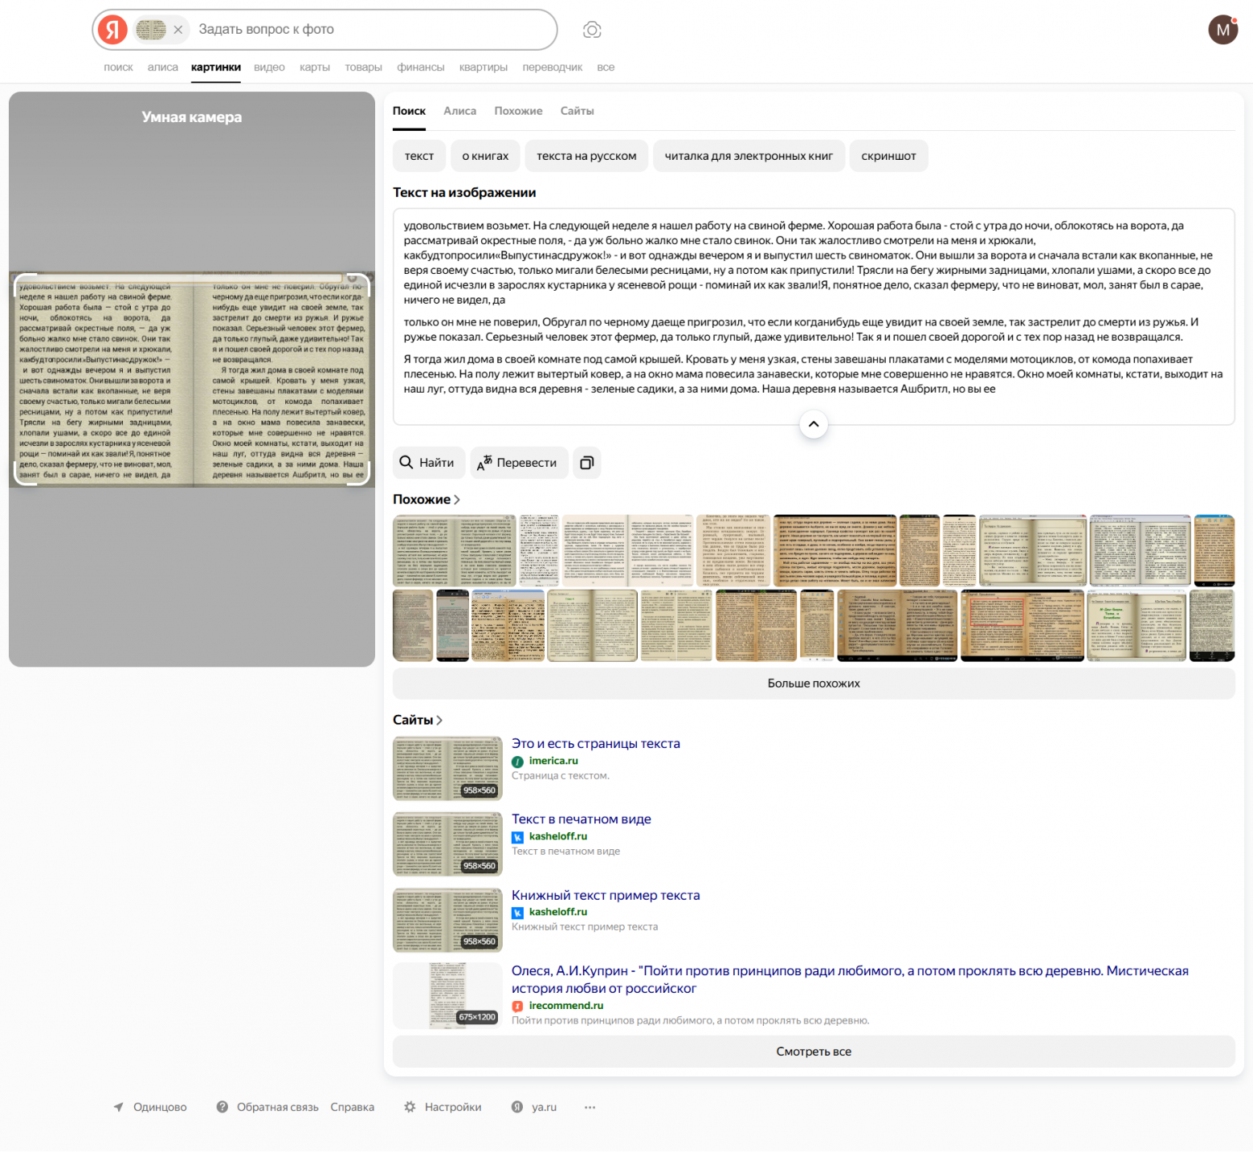Open 'товары' in the top navigation
Image resolution: width=1253 pixels, height=1152 pixels.
(363, 67)
